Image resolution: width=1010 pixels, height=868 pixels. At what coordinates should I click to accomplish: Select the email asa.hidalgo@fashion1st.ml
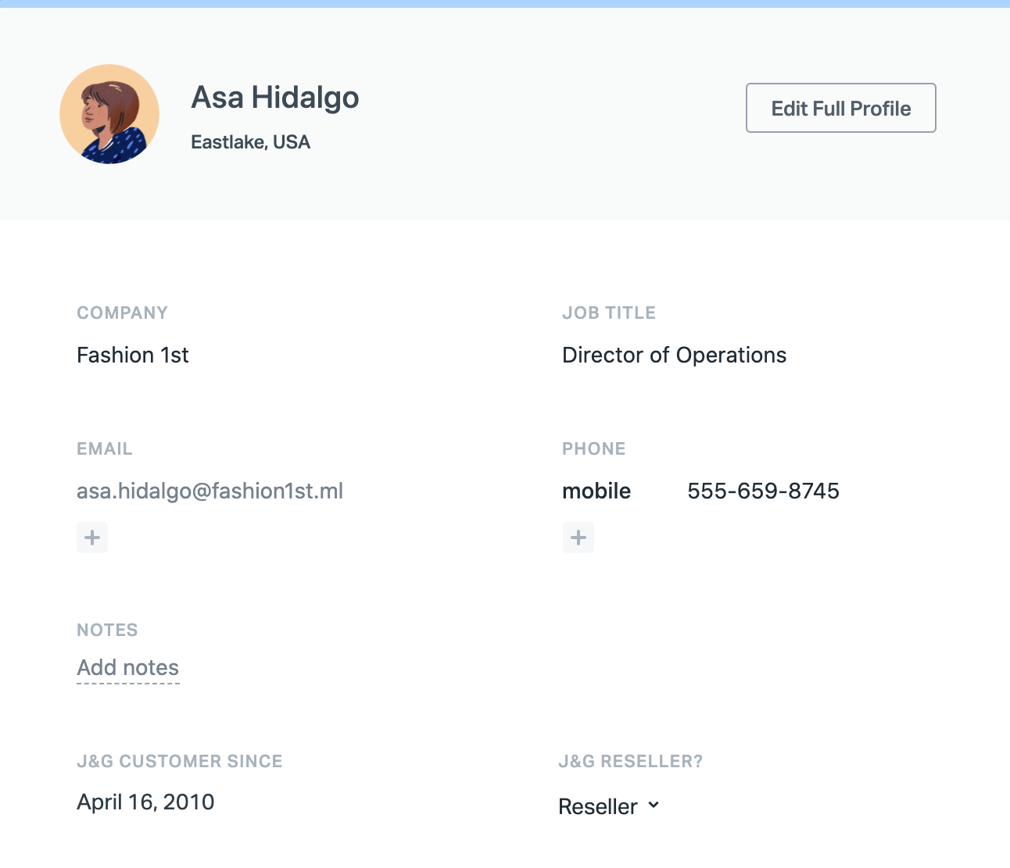coord(210,491)
